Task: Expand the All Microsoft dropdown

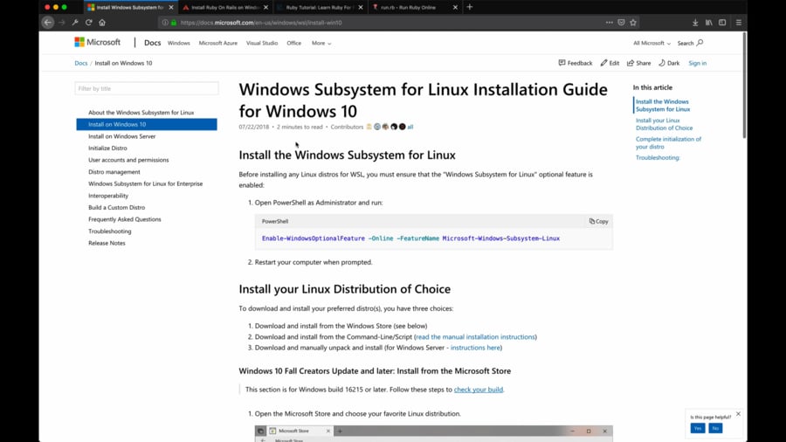Action: point(652,43)
